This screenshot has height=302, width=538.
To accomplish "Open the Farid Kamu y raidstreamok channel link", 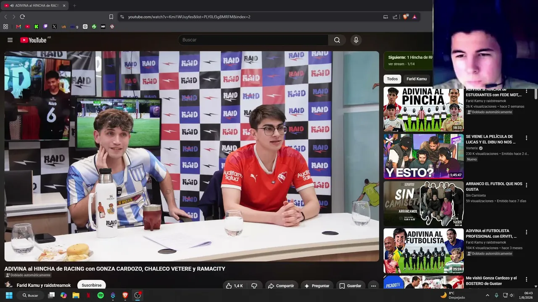I will [x=44, y=286].
